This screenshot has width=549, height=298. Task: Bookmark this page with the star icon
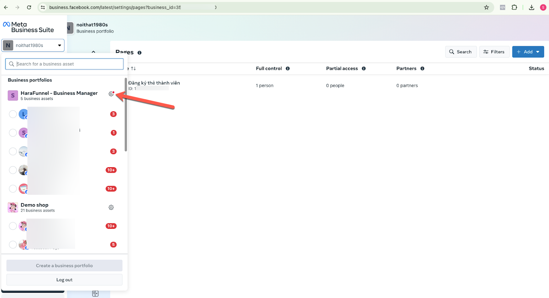point(487,7)
